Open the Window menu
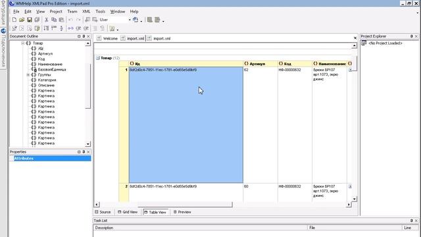Viewport: 421px width, 237px height. (118, 12)
